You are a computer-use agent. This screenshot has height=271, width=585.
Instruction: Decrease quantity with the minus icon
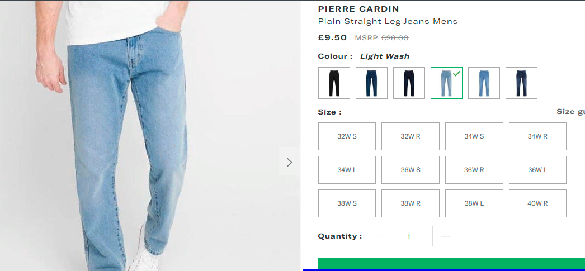(x=380, y=236)
